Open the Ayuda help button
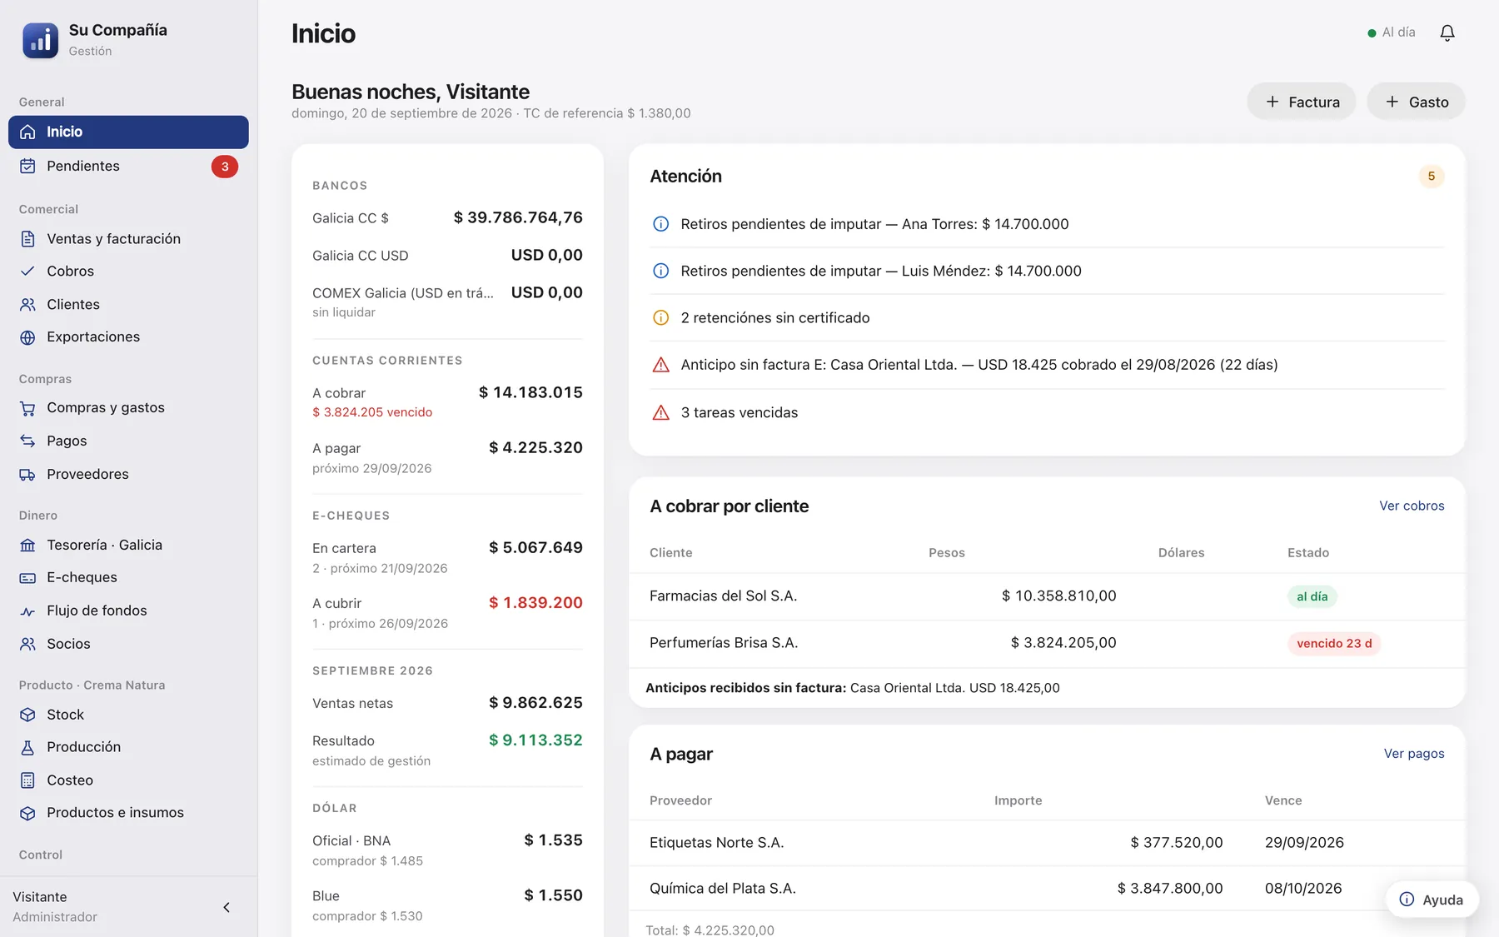Screen dimensions: 1499x937 (x=1432, y=900)
